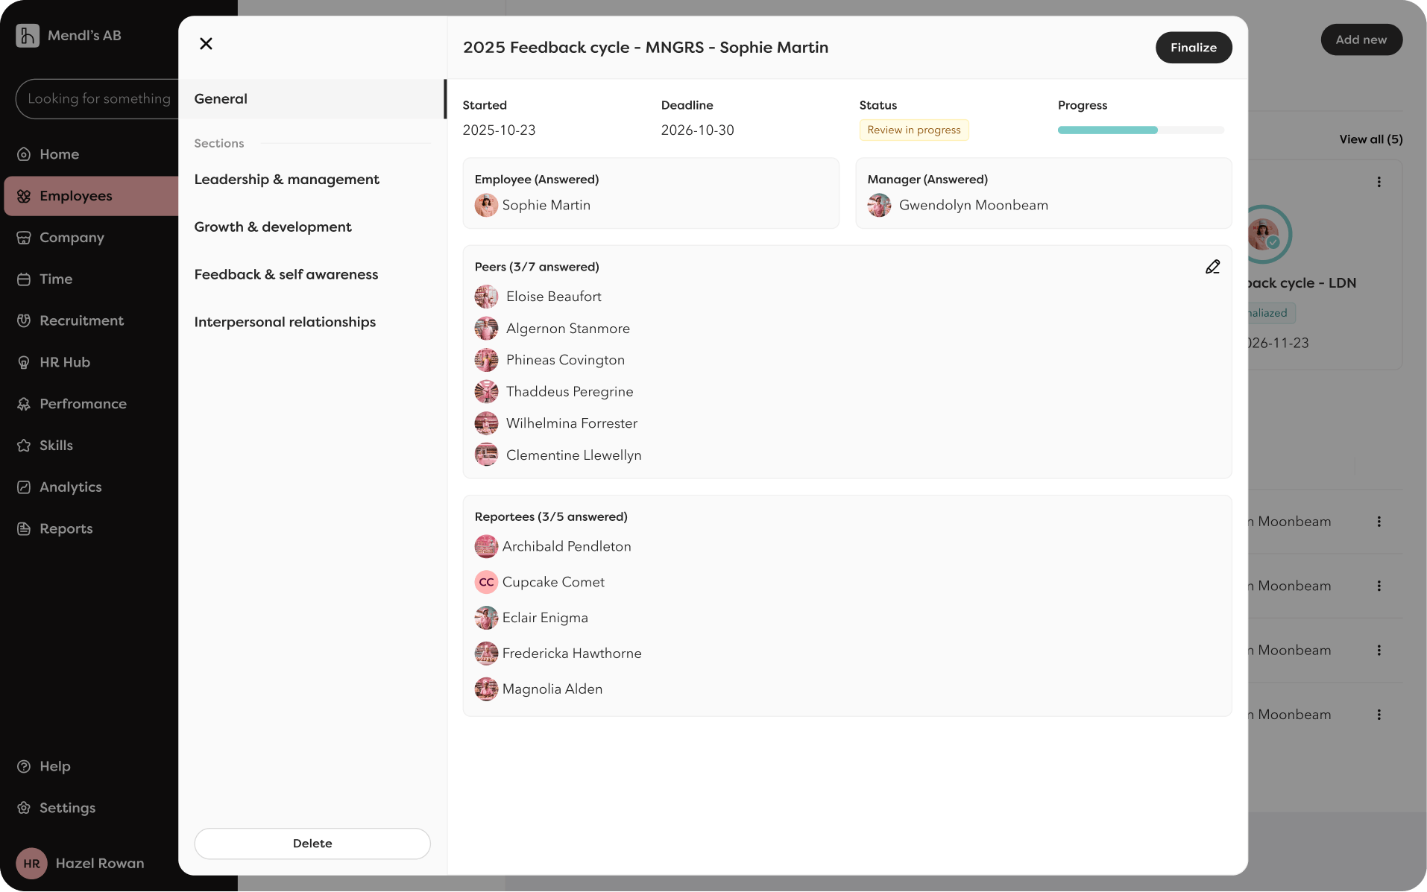Open three-dot menu on LDN cycle card
Image resolution: width=1427 pixels, height=892 pixels.
1379,182
